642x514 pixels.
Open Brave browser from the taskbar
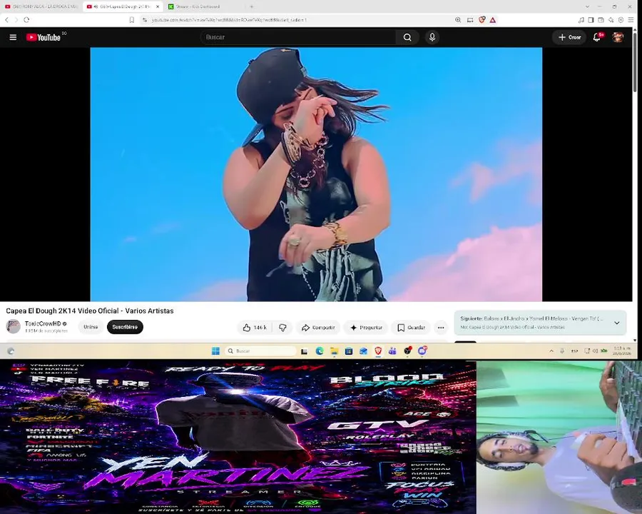coord(378,351)
